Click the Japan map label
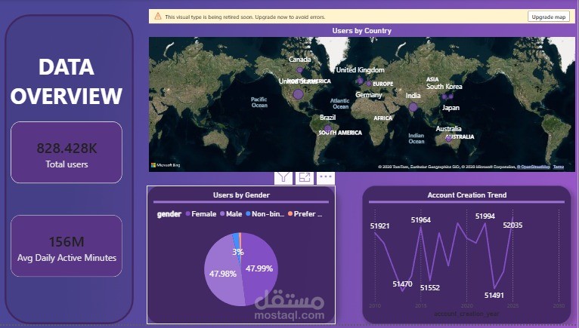 451,108
